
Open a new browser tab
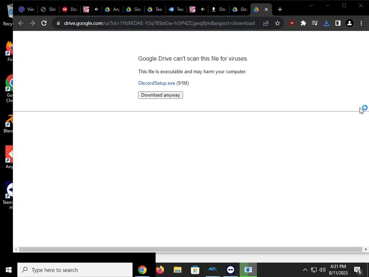(280, 9)
